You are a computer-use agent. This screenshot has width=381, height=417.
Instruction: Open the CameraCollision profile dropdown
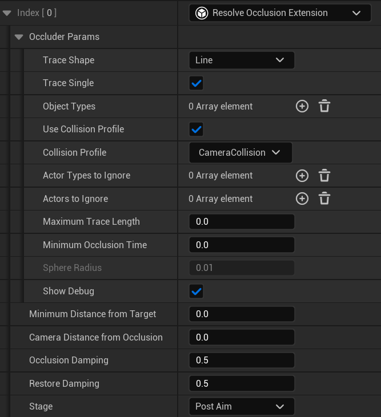coord(240,153)
